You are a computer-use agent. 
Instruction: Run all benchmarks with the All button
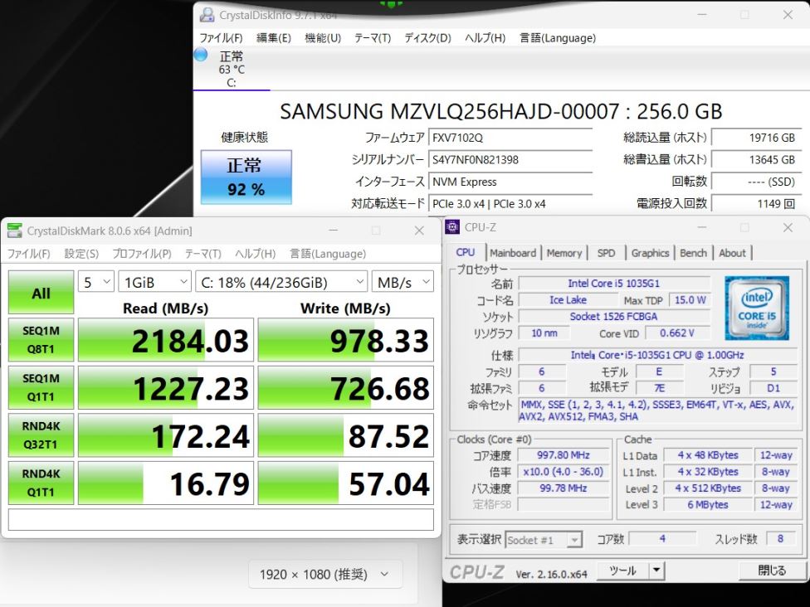[x=41, y=293]
